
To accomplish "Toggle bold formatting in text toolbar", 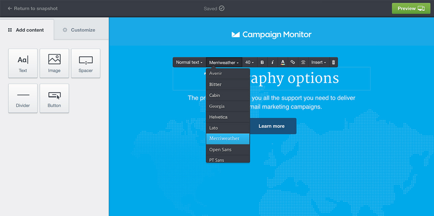I will pyautogui.click(x=262, y=62).
